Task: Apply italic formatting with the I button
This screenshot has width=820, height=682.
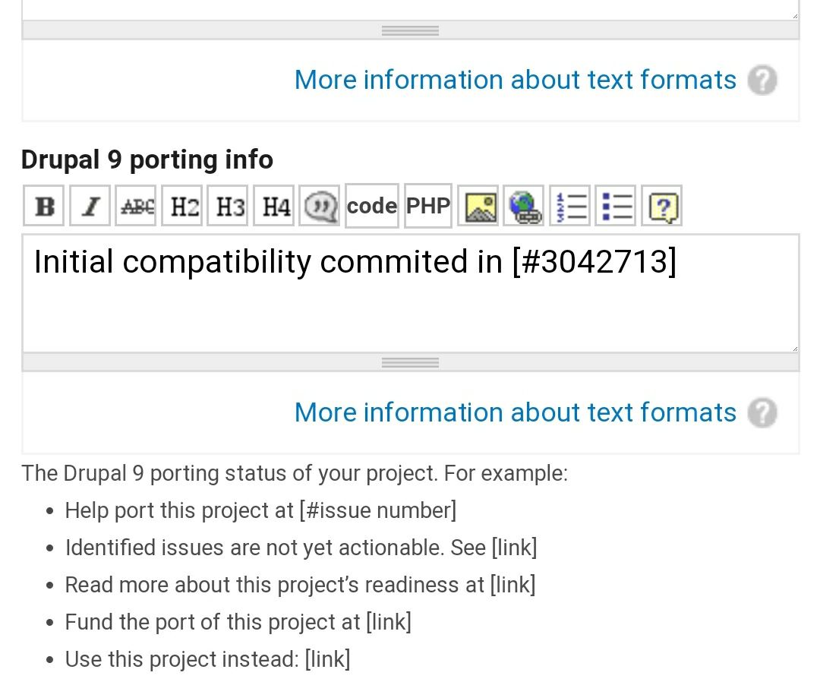Action: tap(90, 206)
